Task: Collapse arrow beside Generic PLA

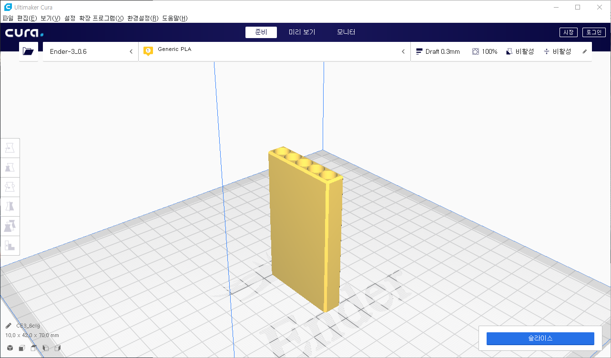Action: (x=403, y=51)
